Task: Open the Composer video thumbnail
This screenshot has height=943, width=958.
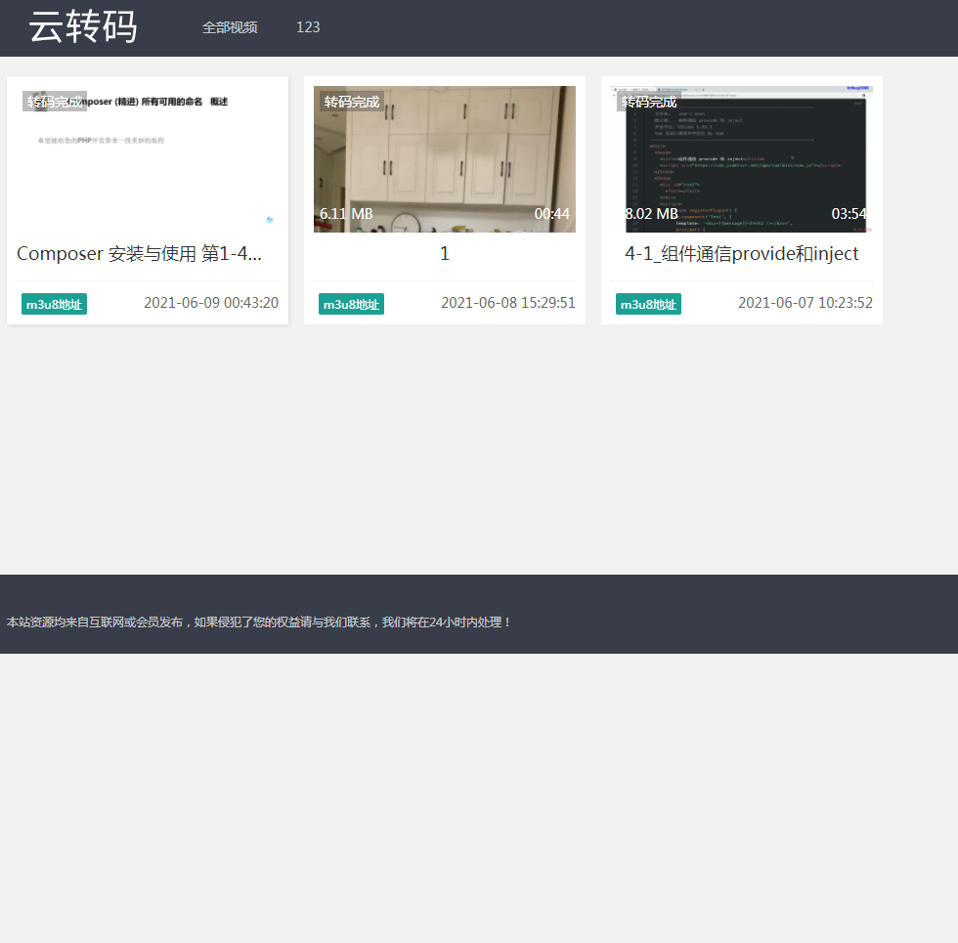Action: click(x=148, y=158)
